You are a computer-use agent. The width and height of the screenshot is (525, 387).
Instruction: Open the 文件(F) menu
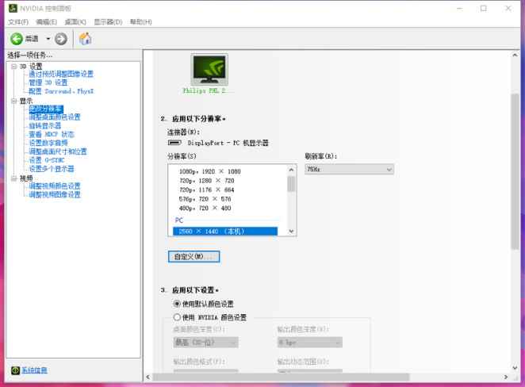click(18, 22)
